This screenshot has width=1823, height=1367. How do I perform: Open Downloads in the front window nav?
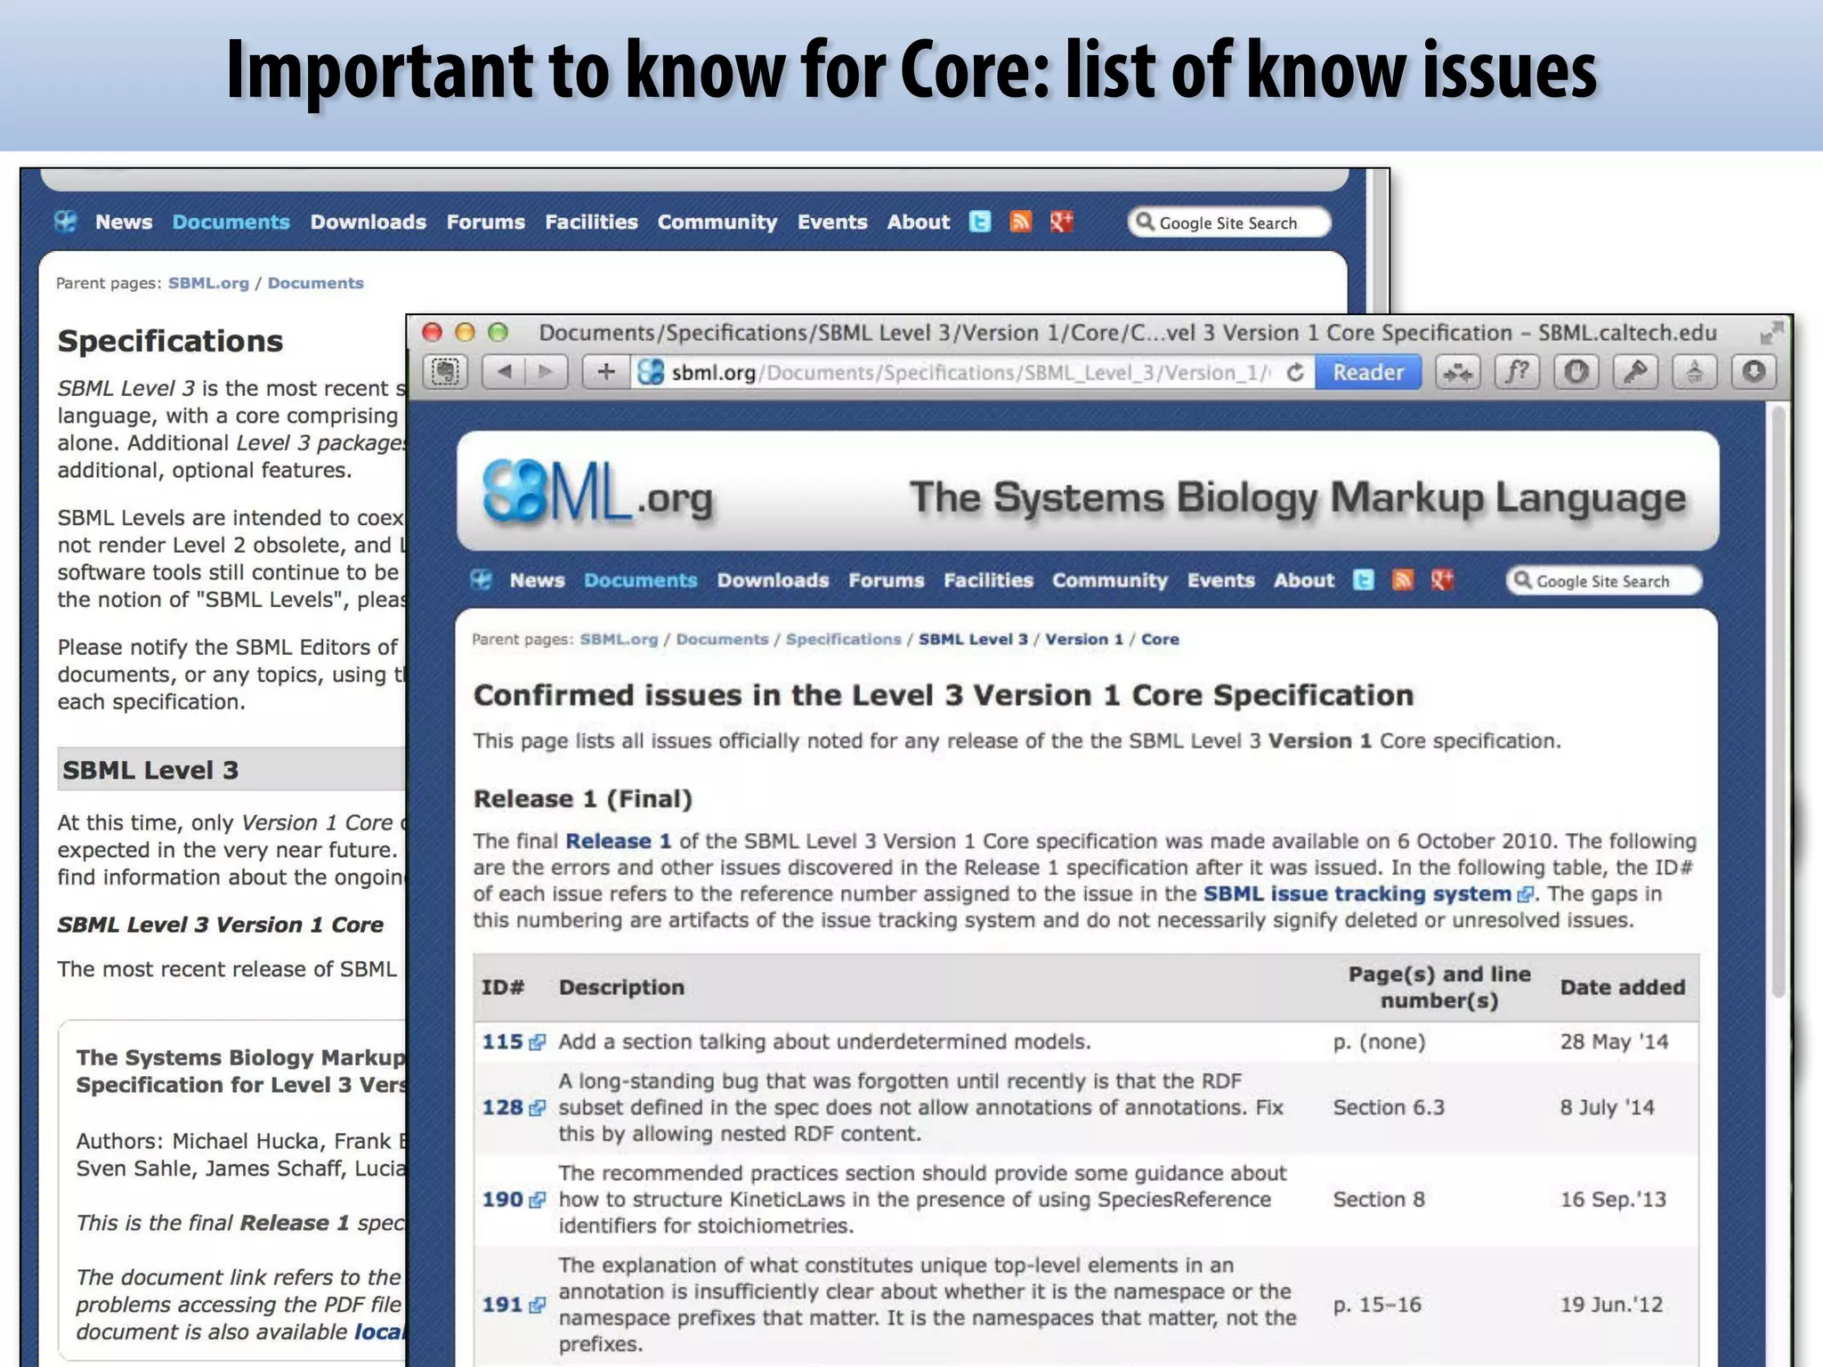[773, 580]
